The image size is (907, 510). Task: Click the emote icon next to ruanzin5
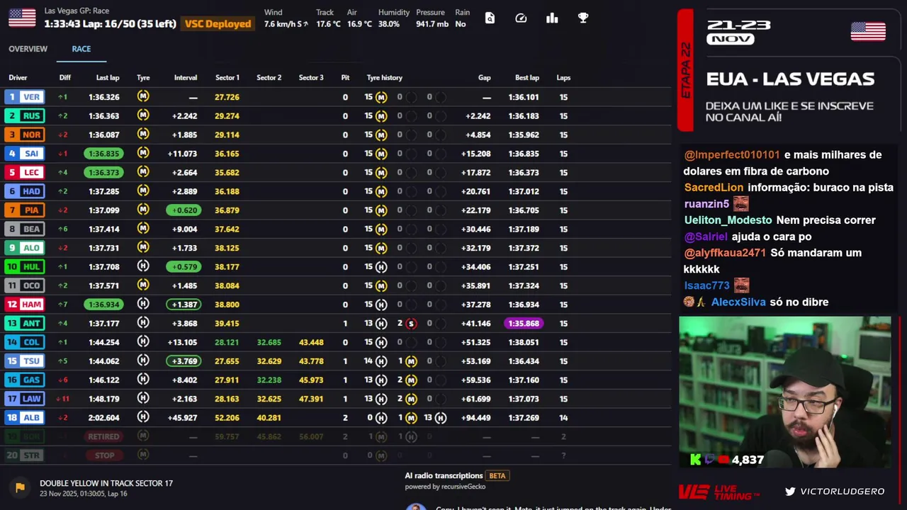point(741,204)
